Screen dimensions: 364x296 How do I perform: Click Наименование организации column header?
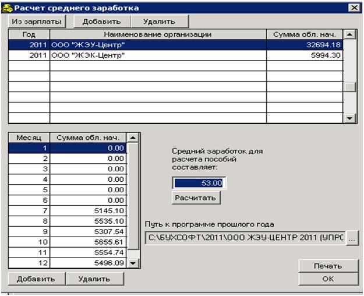[157, 34]
